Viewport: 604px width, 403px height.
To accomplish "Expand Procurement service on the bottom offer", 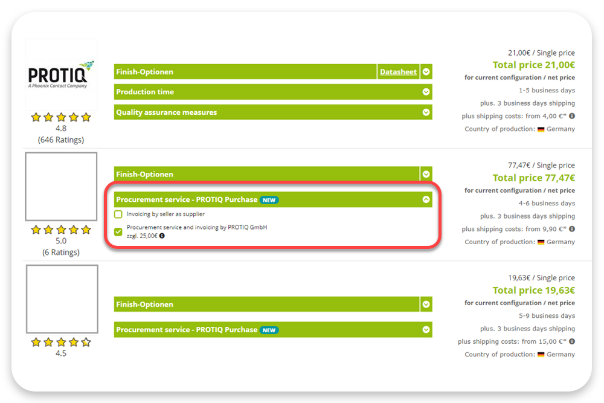I will [x=426, y=329].
